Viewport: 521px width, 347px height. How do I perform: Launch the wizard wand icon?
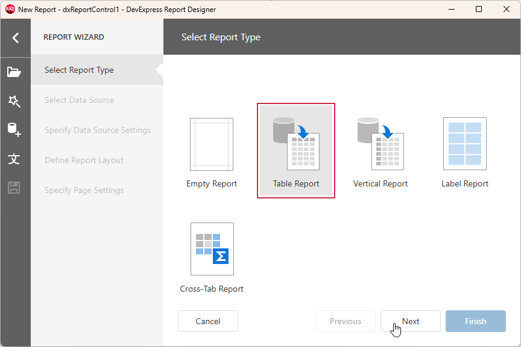14,102
